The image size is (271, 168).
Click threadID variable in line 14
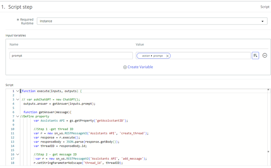47,146
